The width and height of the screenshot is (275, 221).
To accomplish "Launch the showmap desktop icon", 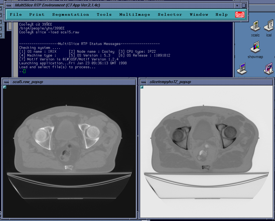I will [255, 50].
